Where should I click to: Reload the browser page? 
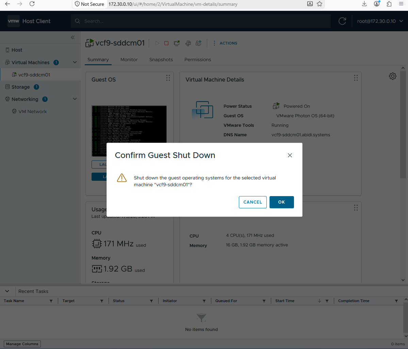tap(32, 4)
